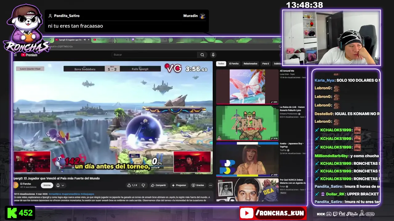Mute audio icon on Sparg0 tab

pyautogui.click(x=85, y=40)
